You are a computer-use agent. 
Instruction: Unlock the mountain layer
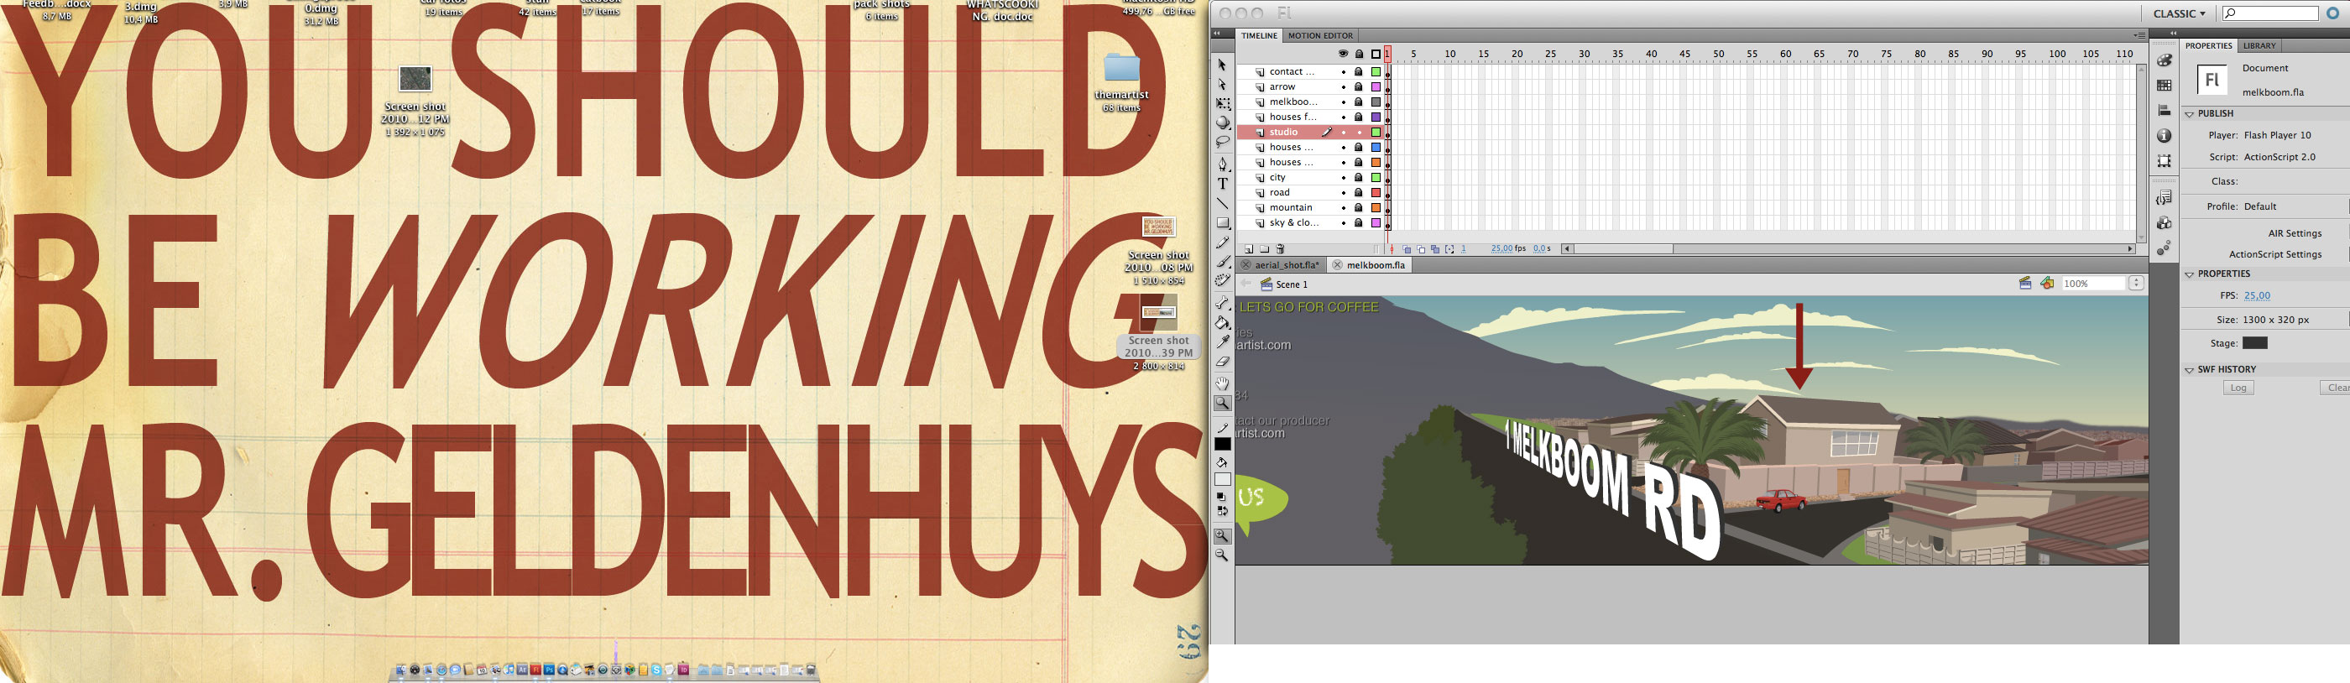pyautogui.click(x=1358, y=208)
